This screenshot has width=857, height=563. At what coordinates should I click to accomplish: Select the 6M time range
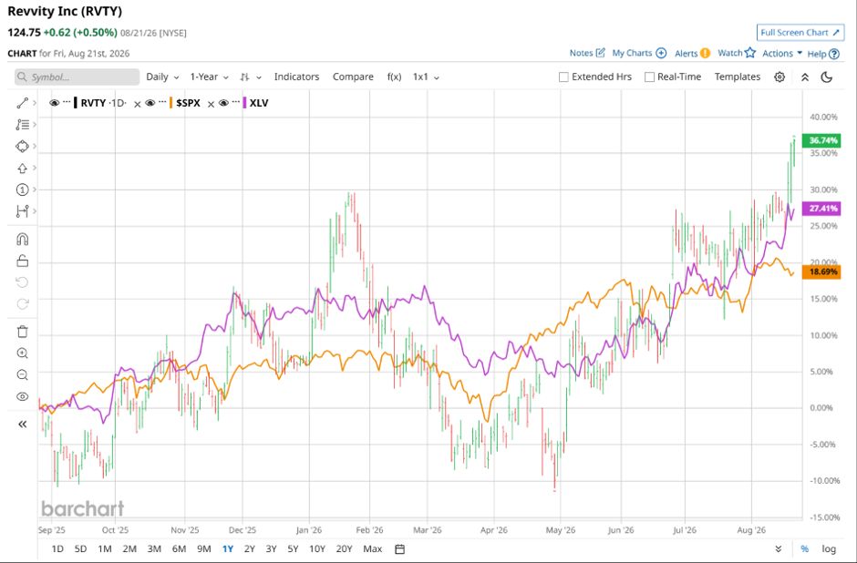pyautogui.click(x=179, y=548)
